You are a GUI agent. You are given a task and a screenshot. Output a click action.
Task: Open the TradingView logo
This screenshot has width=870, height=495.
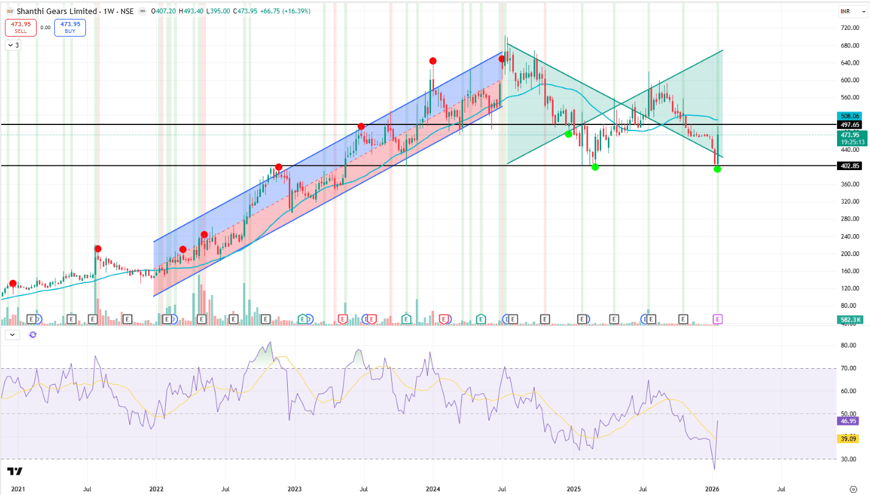15,471
